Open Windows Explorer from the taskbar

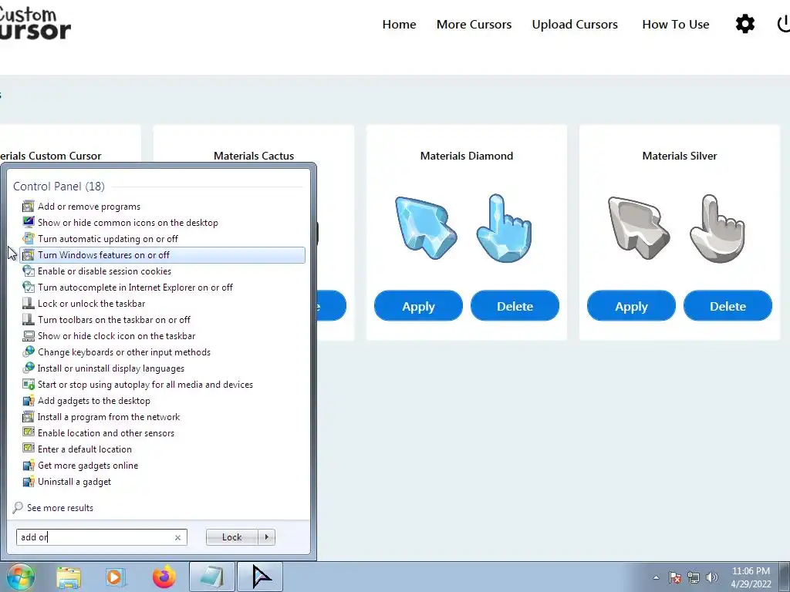click(69, 577)
